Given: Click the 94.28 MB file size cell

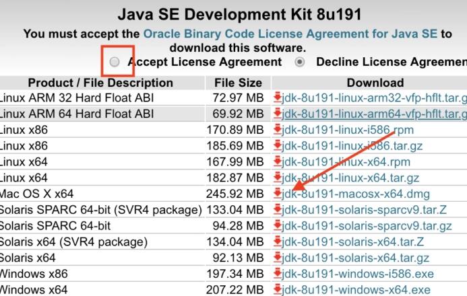Looking at the screenshot, I should point(239,226).
